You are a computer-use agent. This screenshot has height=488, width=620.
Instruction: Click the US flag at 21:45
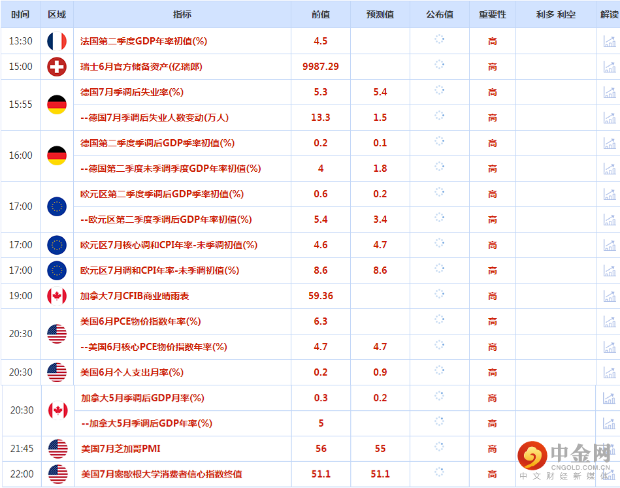pyautogui.click(x=58, y=449)
